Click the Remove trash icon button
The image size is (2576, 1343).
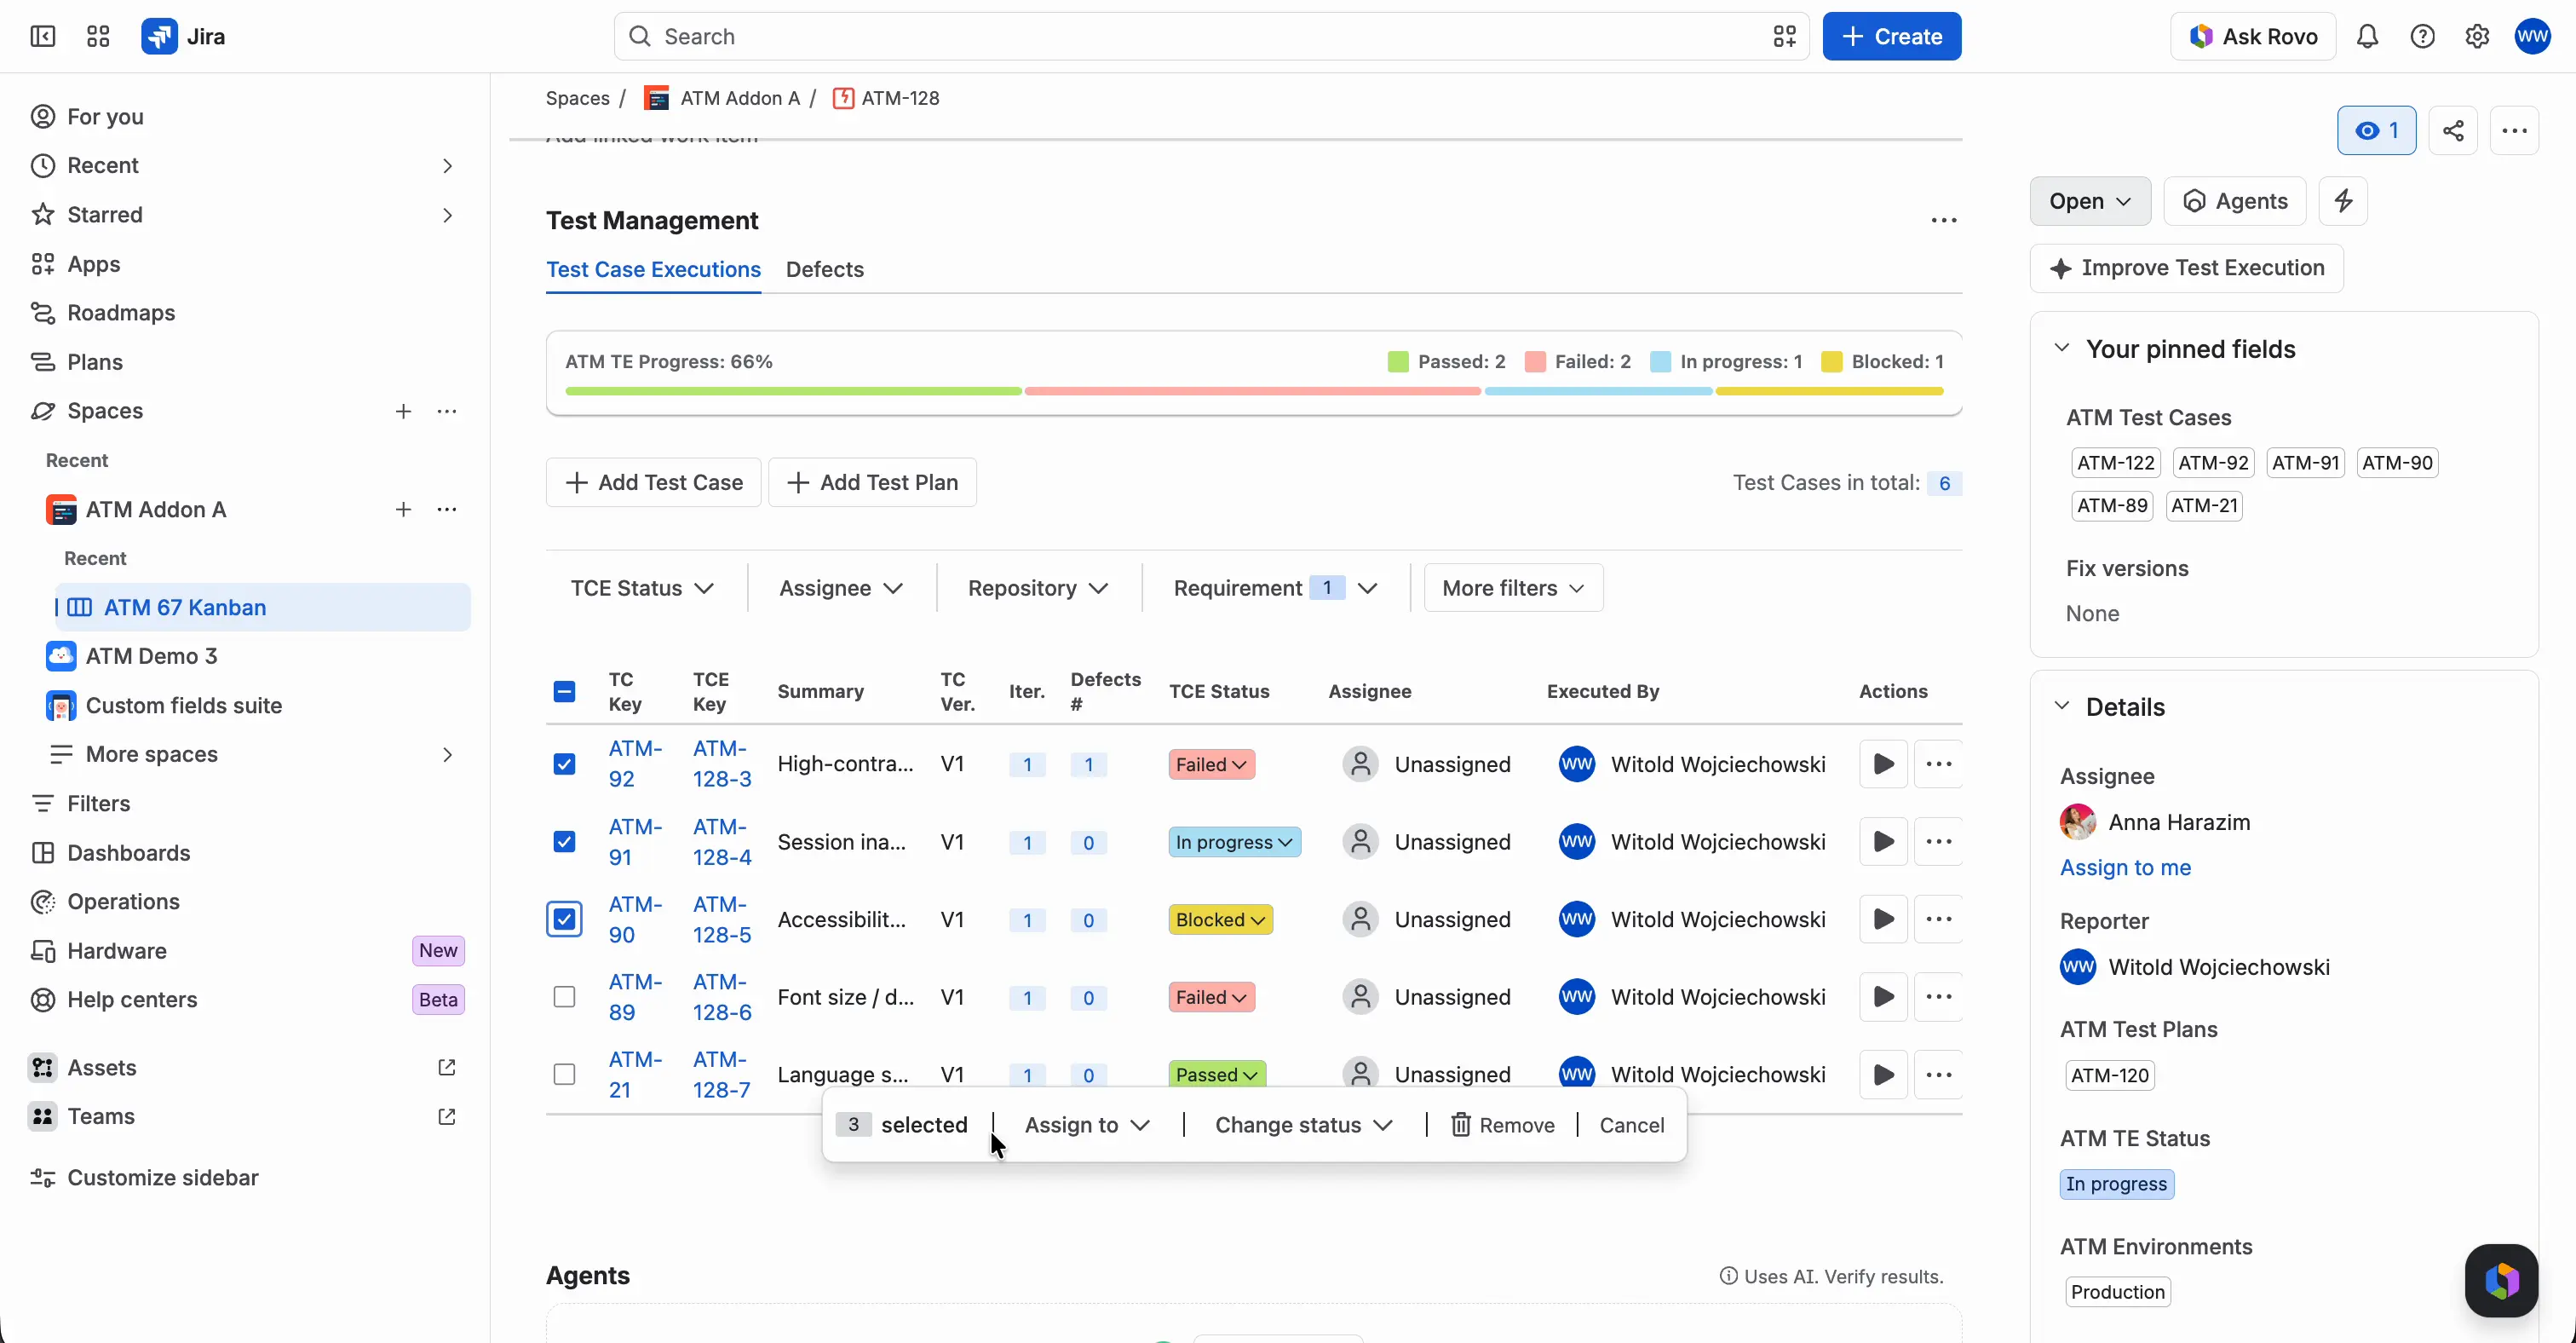click(x=1503, y=1125)
